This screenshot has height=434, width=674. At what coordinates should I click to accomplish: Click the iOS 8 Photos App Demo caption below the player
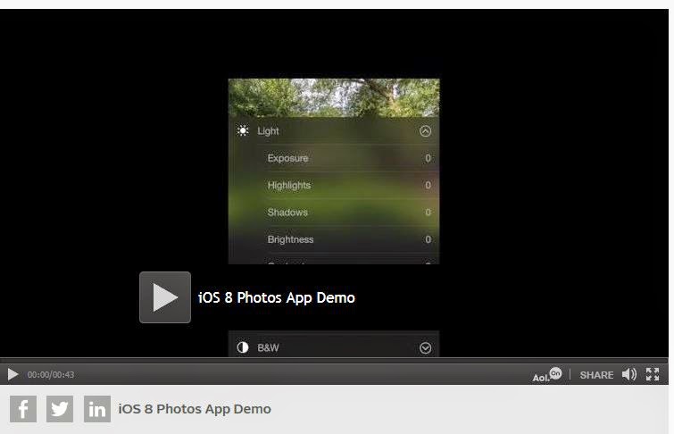click(195, 409)
